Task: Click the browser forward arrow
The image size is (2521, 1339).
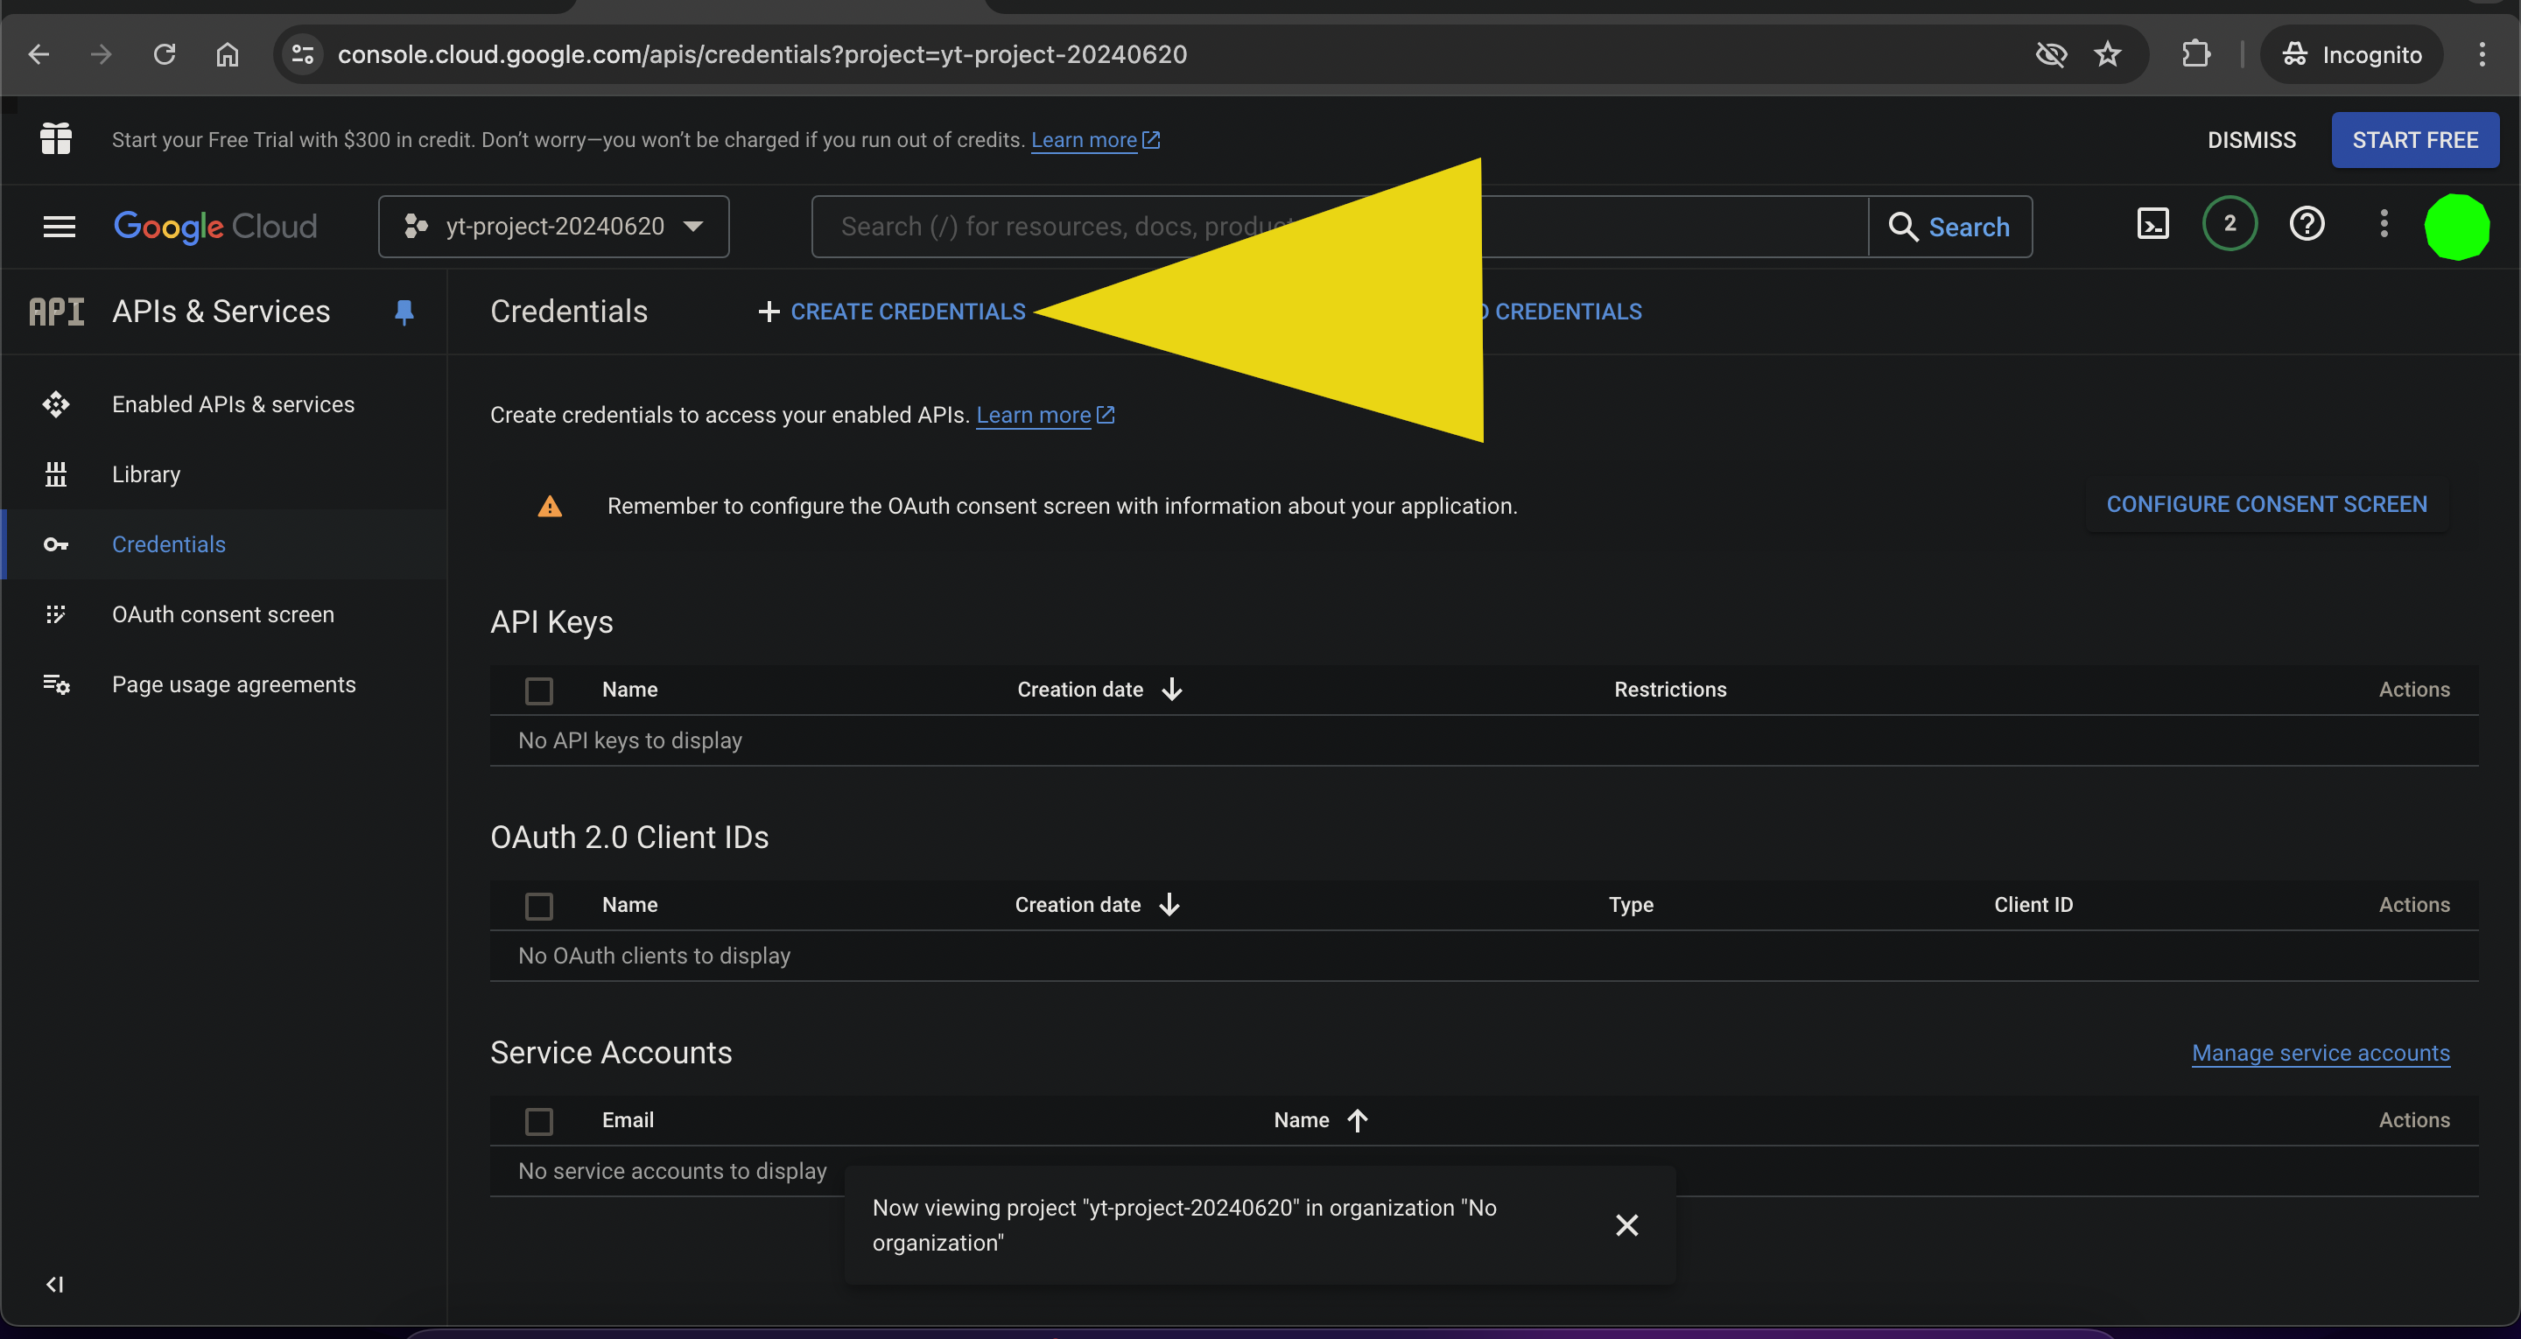Action: click(x=101, y=55)
